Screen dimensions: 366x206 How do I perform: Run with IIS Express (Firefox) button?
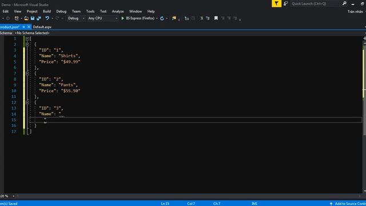pyautogui.click(x=138, y=18)
